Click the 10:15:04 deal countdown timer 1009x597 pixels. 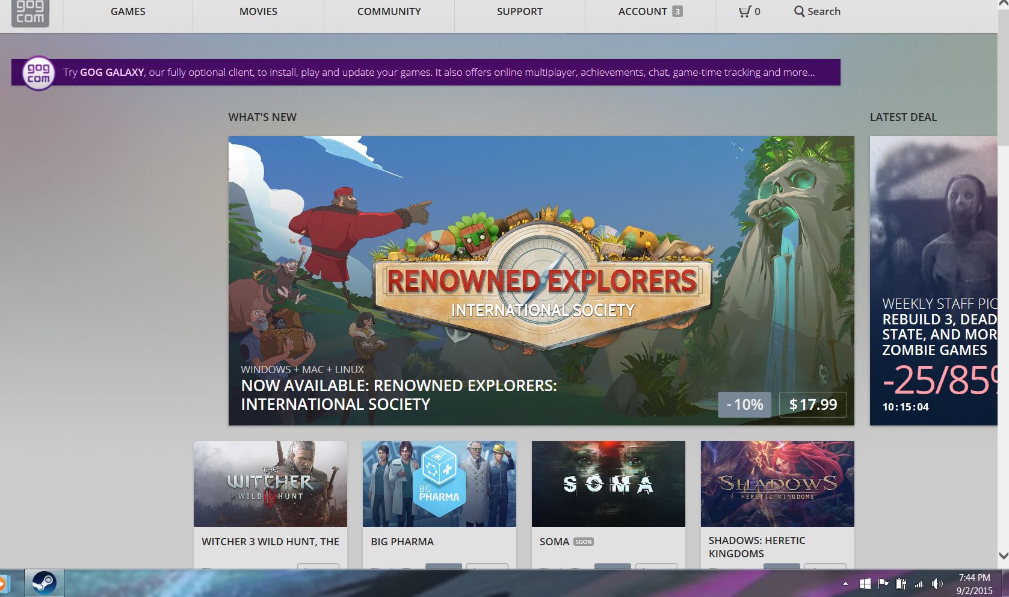(906, 407)
